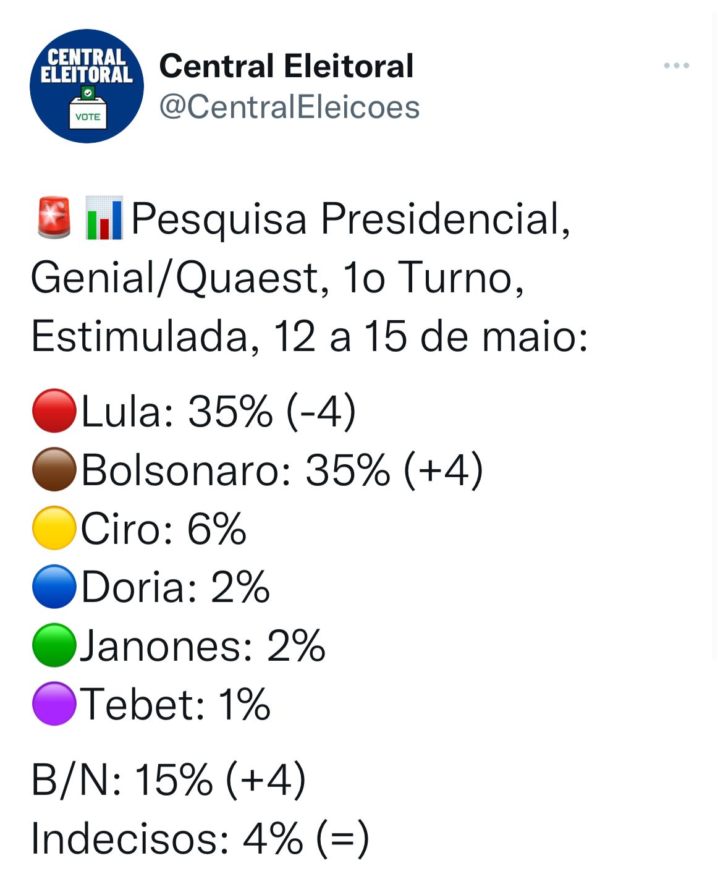Click the B/N: 15% (+4) text
The width and height of the screenshot is (723, 879).
[168, 779]
